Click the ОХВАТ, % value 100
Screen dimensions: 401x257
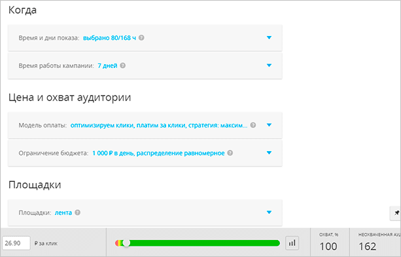coord(328,247)
